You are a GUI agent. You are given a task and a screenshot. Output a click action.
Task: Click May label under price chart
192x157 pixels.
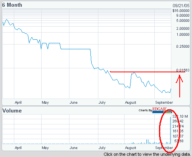coord(45,103)
